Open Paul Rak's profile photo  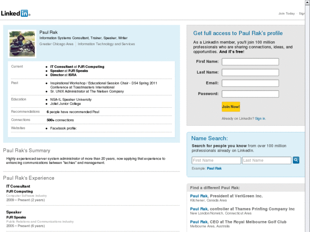tap(22, 44)
